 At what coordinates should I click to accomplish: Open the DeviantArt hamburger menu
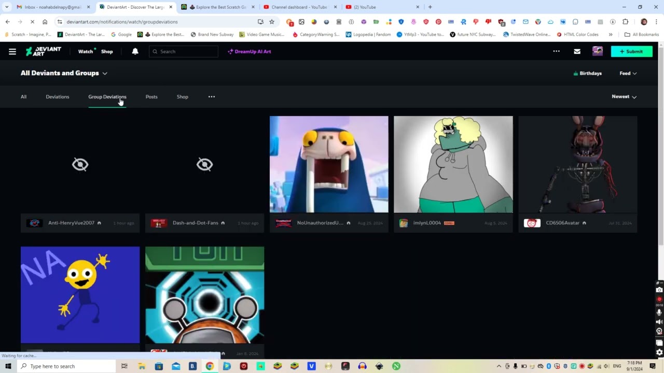click(x=12, y=51)
